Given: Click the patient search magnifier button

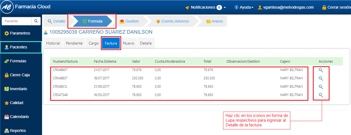Looking at the screenshot, I should point(36,21).
